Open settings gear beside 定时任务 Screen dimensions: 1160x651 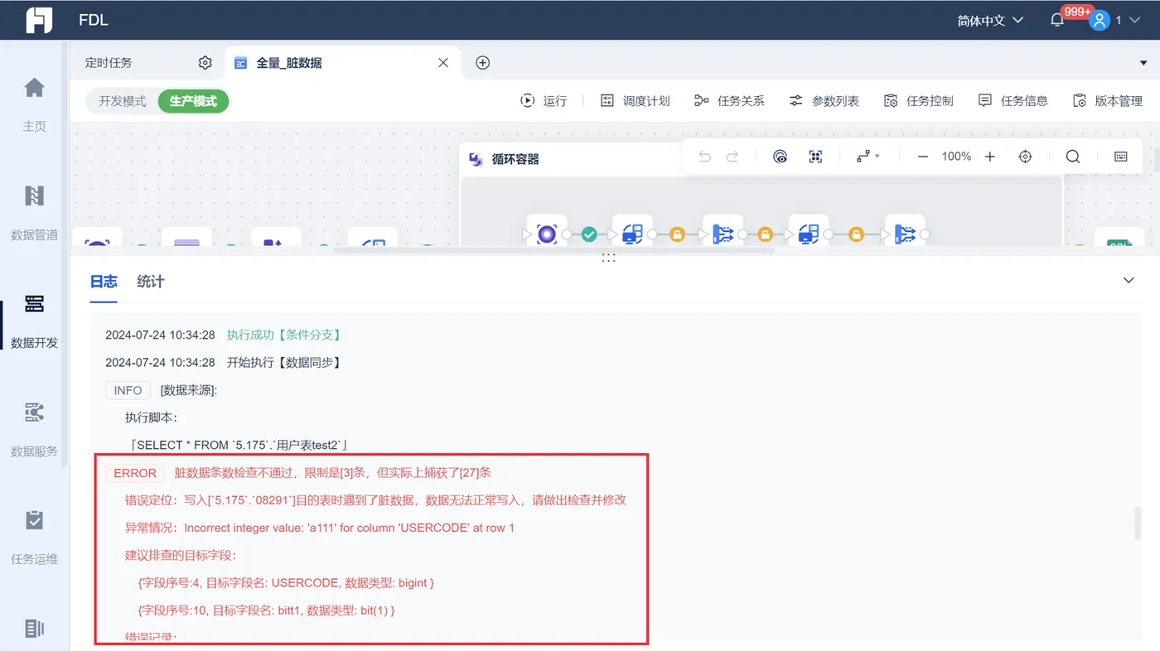coord(205,63)
